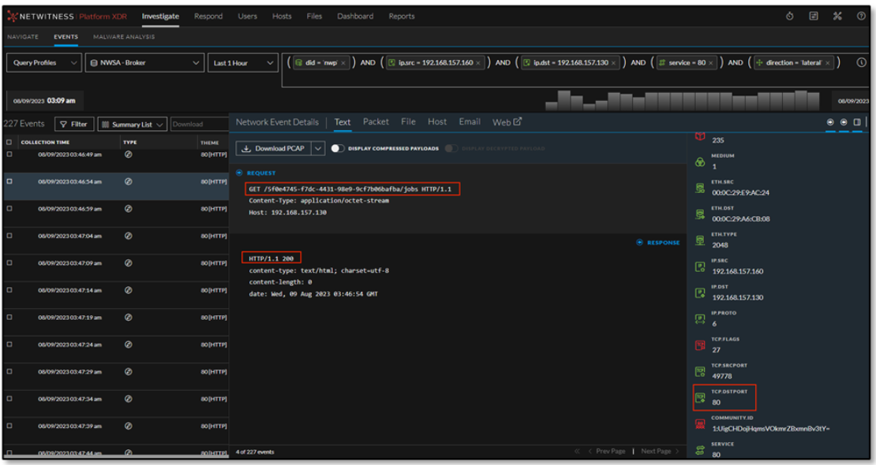This screenshot has width=876, height=465.
Task: Click the IP.SRC meta key icon
Action: click(x=699, y=267)
